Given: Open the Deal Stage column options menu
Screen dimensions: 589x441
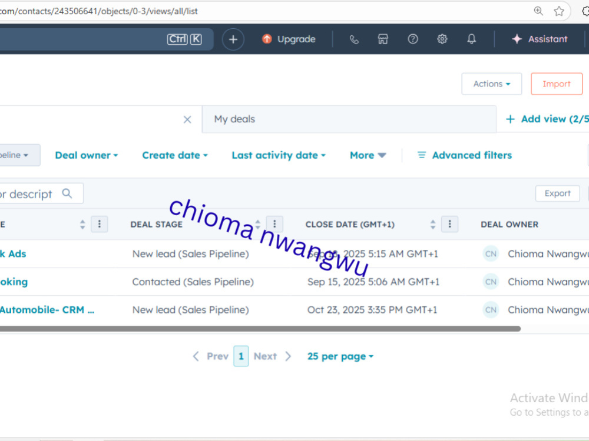Looking at the screenshot, I should pyautogui.click(x=274, y=224).
